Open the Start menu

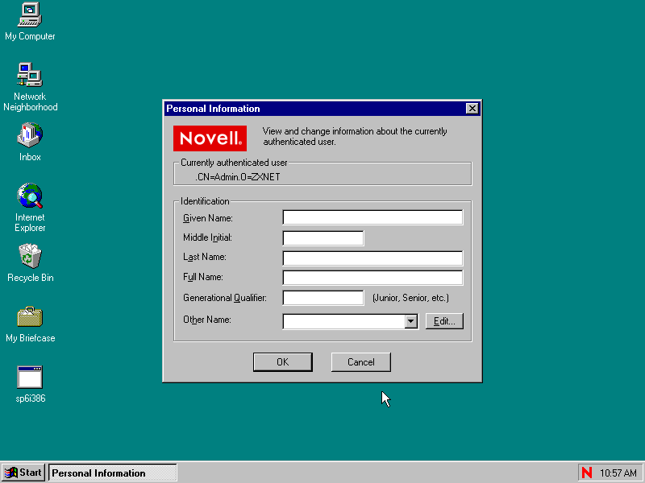pos(23,473)
